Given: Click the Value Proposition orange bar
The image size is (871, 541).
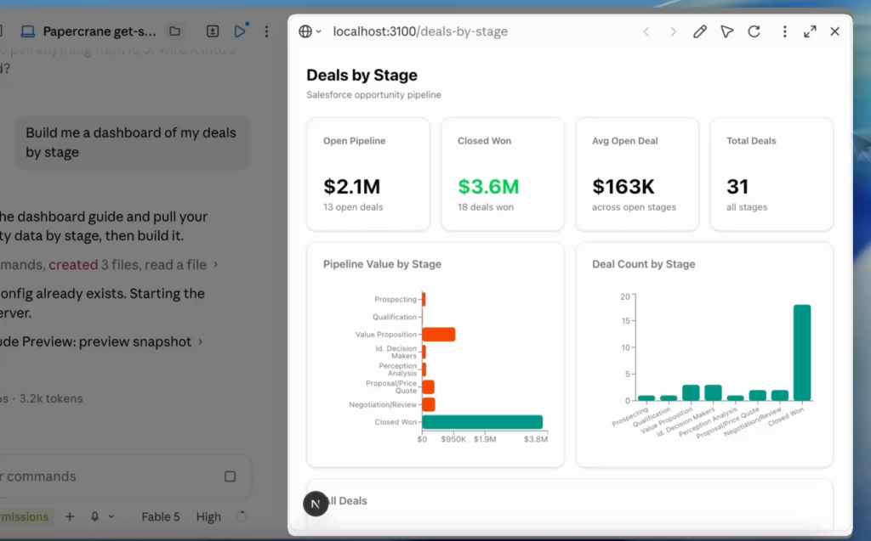Looking at the screenshot, I should tap(439, 334).
